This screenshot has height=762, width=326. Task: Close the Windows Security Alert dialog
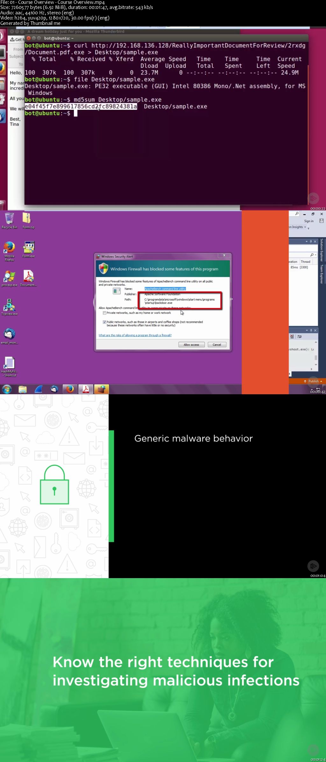click(x=224, y=255)
